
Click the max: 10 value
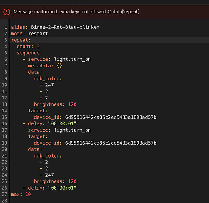pyautogui.click(x=28, y=194)
